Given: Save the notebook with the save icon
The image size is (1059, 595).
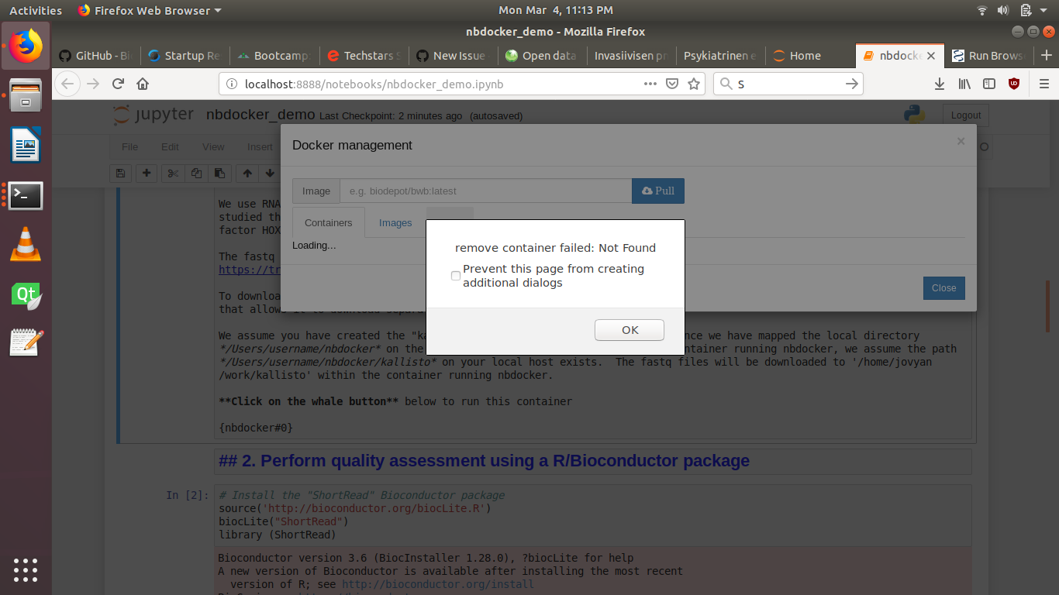Looking at the screenshot, I should pos(120,174).
